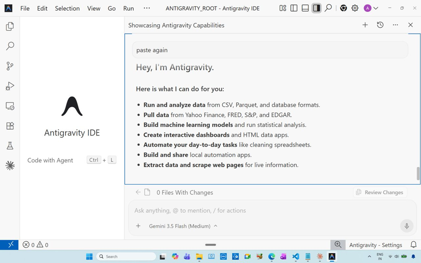Click the Antigravity logo in title bar

(x=8, y=8)
